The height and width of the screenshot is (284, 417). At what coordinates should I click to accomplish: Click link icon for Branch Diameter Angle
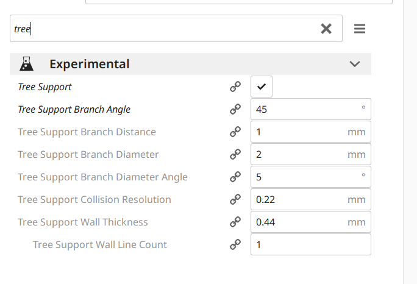point(235,177)
